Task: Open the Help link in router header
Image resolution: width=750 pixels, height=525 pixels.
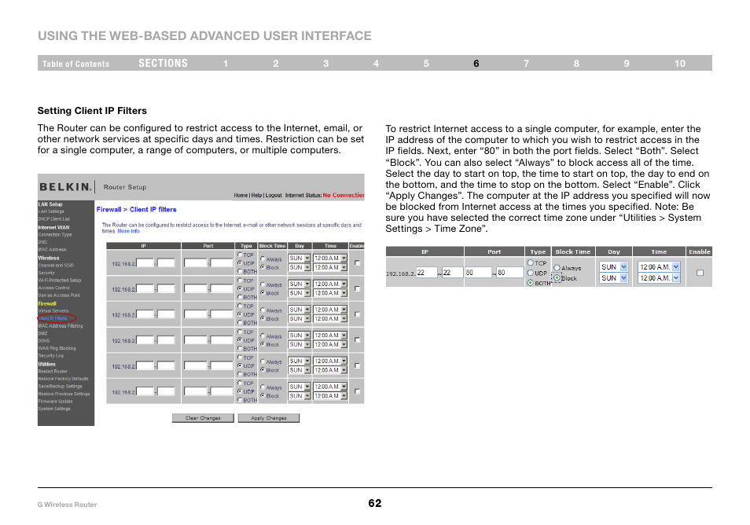Action: pyautogui.click(x=256, y=195)
